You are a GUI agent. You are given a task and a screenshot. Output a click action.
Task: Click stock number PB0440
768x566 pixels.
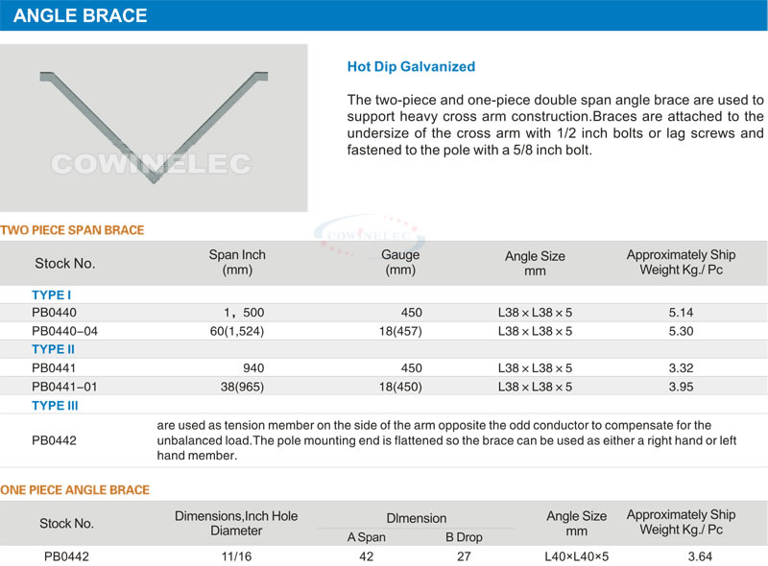click(54, 313)
